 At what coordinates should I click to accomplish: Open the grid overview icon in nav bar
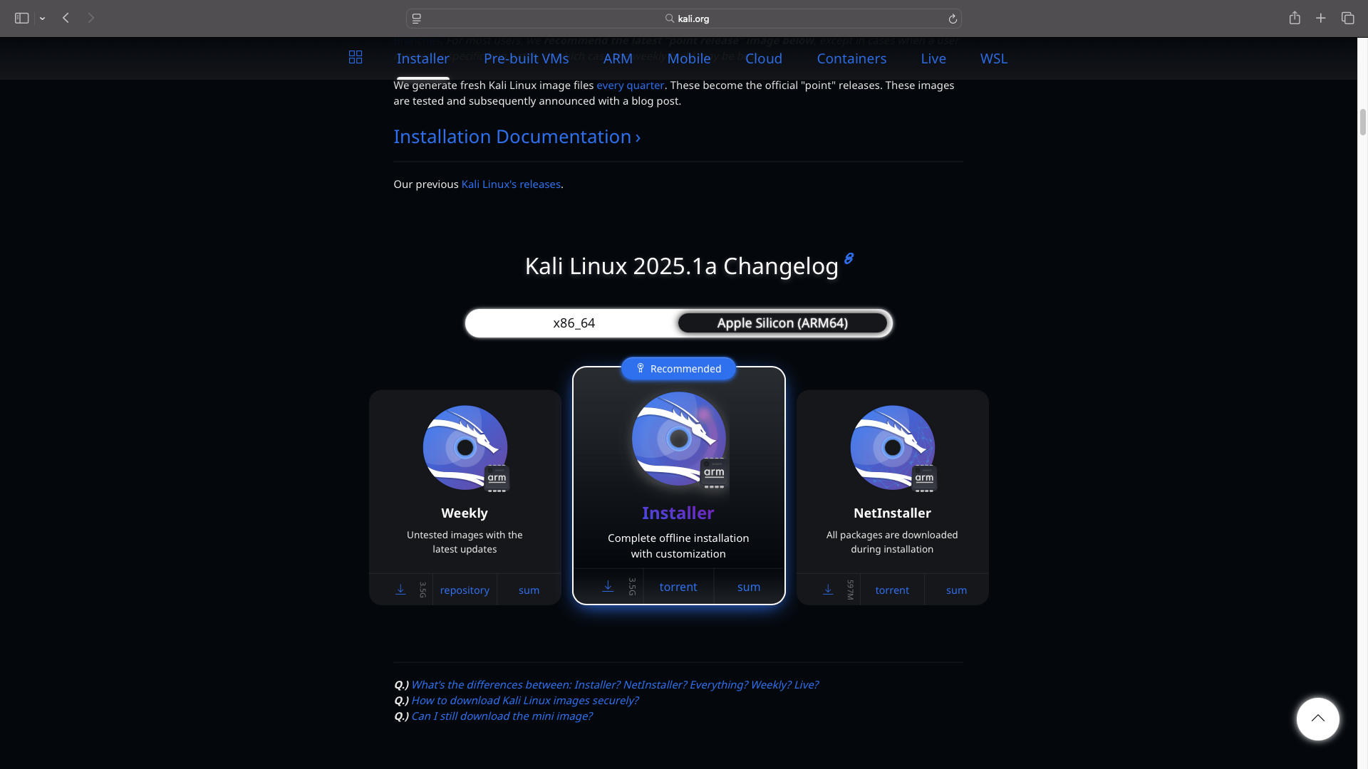coord(356,58)
